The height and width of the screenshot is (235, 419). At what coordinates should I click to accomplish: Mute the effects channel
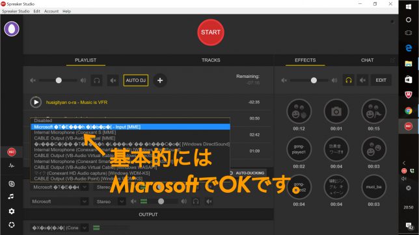(x=362, y=80)
